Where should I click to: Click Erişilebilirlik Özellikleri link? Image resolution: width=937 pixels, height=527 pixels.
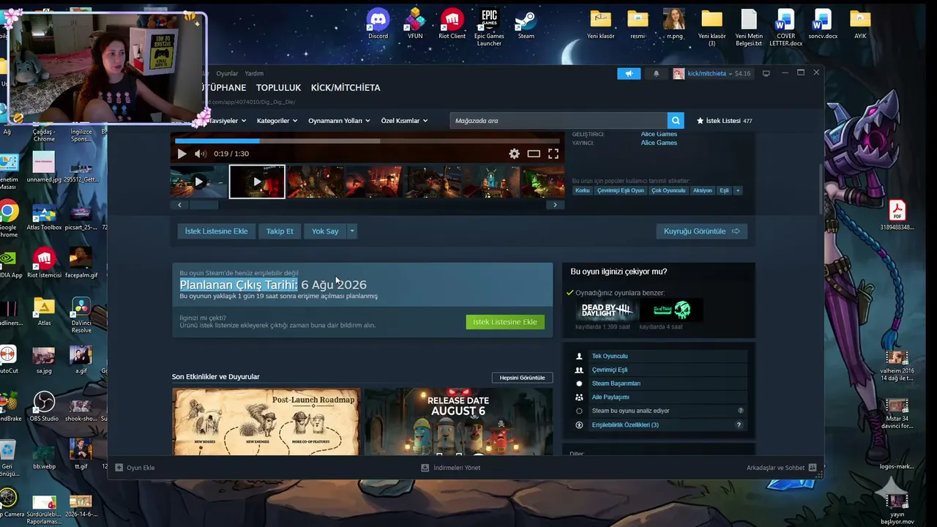tap(625, 425)
